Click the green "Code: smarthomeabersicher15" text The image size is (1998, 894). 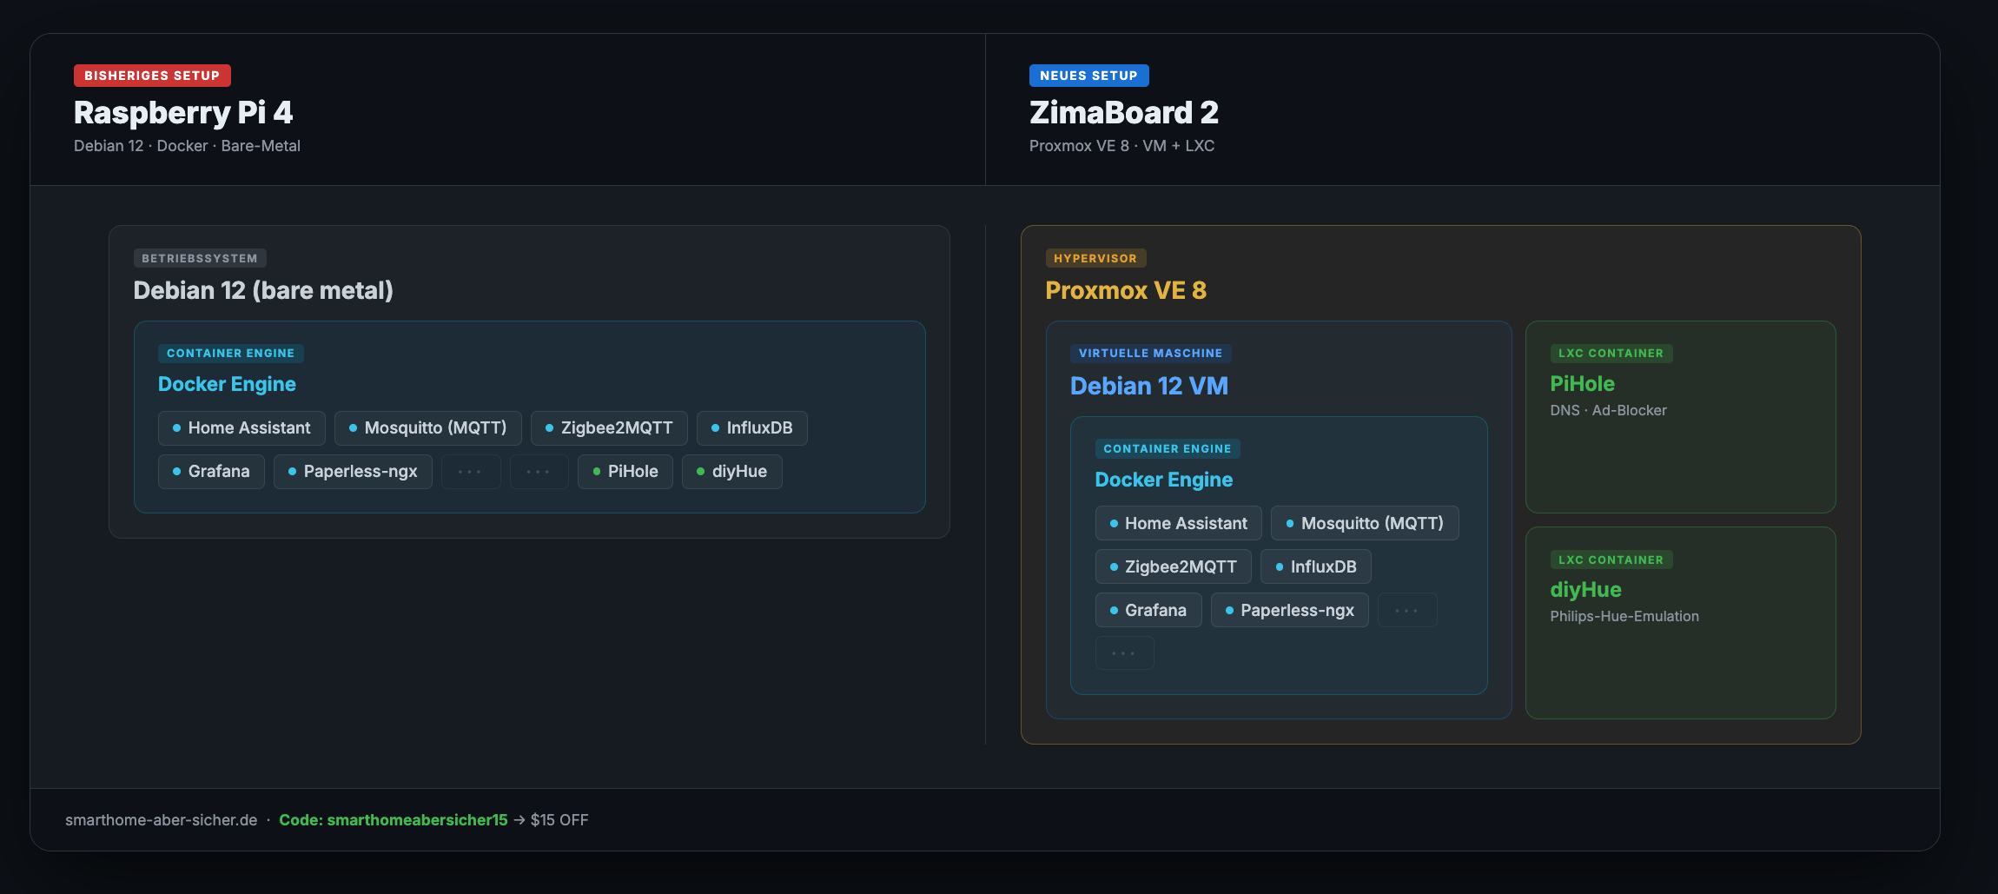(394, 820)
